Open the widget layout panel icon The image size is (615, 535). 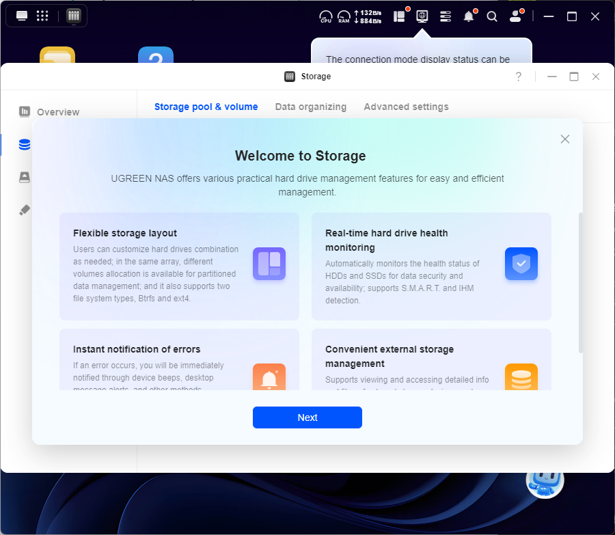pos(399,16)
